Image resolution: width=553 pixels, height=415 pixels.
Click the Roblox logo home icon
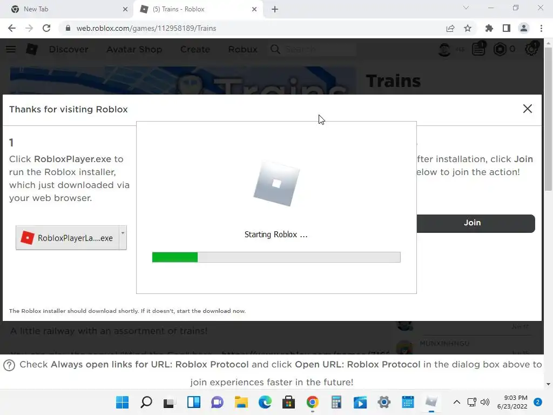click(x=32, y=49)
